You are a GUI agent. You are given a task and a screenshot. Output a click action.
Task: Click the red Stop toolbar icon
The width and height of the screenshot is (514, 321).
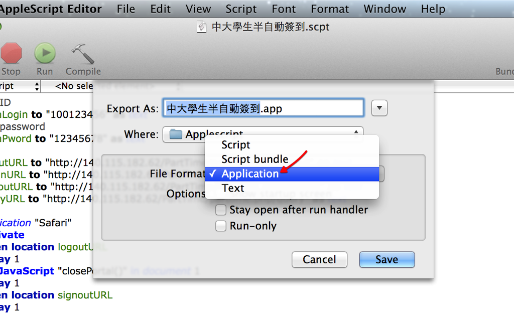11,53
